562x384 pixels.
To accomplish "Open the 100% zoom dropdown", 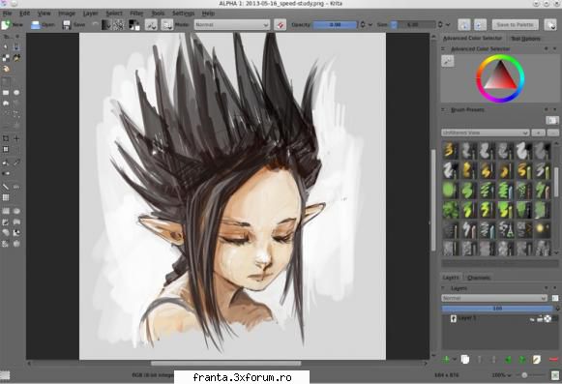I will 501,375.
